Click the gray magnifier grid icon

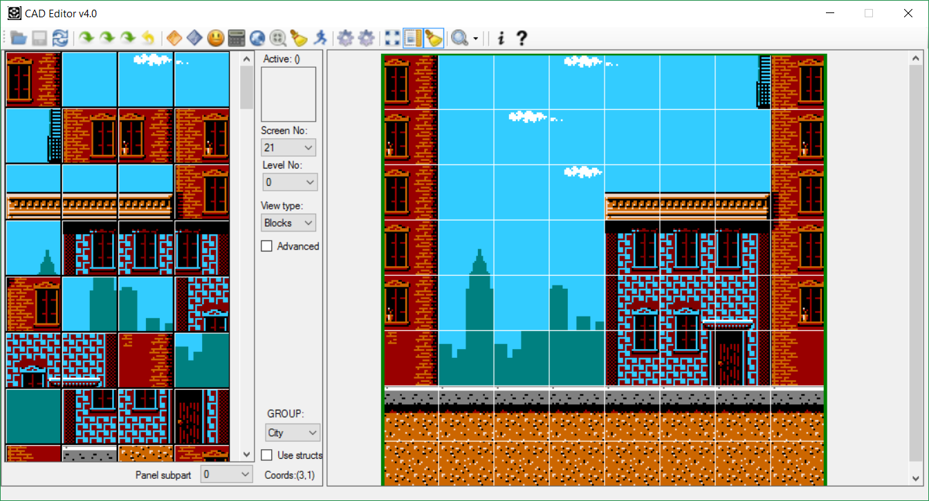tap(278, 38)
